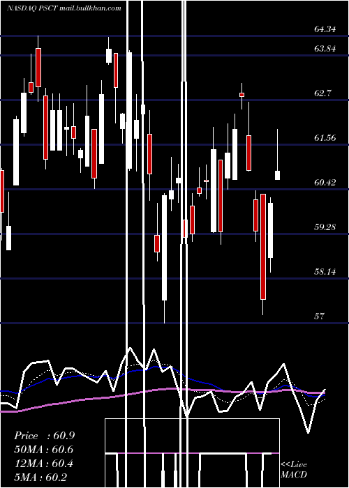Image resolution: width=349 pixels, height=488 pixels.
Task: Click the Price : 60.9 readout
Action: [x=44, y=436]
